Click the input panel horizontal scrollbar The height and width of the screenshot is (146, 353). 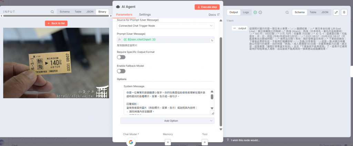(x=56, y=16)
